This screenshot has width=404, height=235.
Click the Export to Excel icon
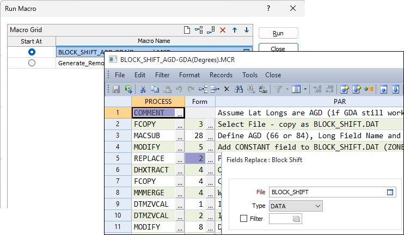128,89
